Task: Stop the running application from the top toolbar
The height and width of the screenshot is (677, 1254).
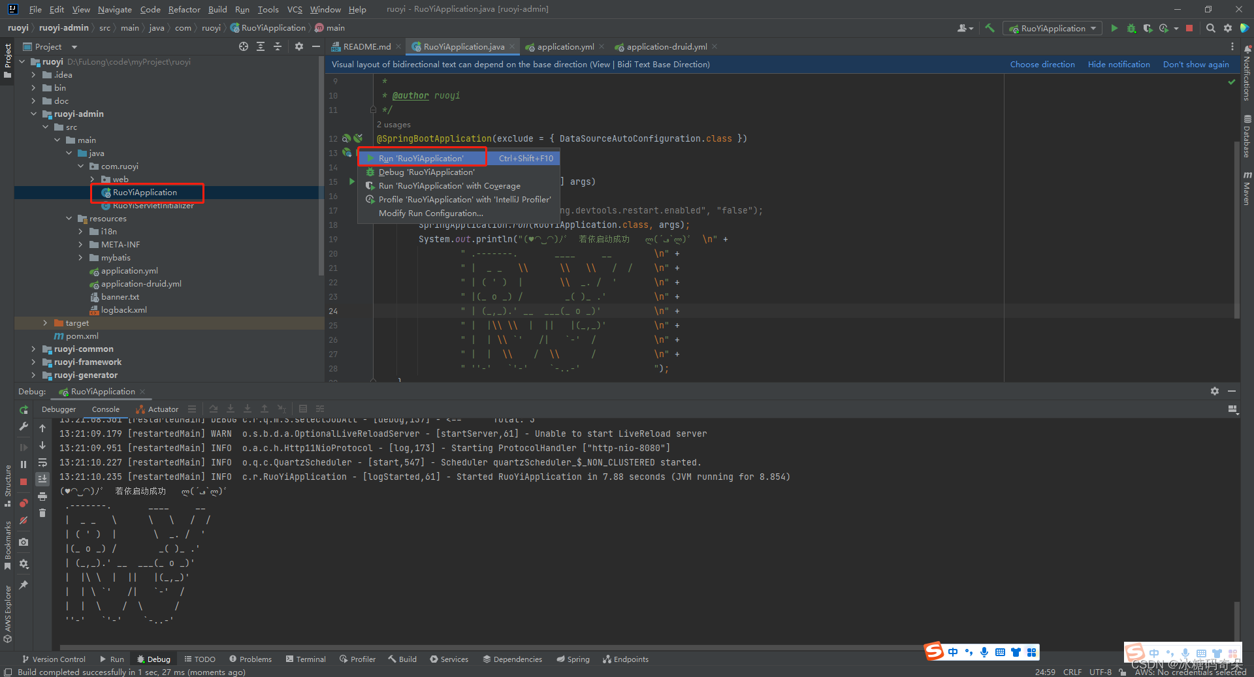Action: pos(1189,28)
